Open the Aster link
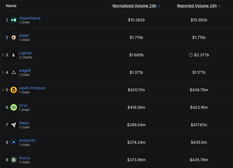The height and width of the screenshot is (168, 233). point(24,36)
